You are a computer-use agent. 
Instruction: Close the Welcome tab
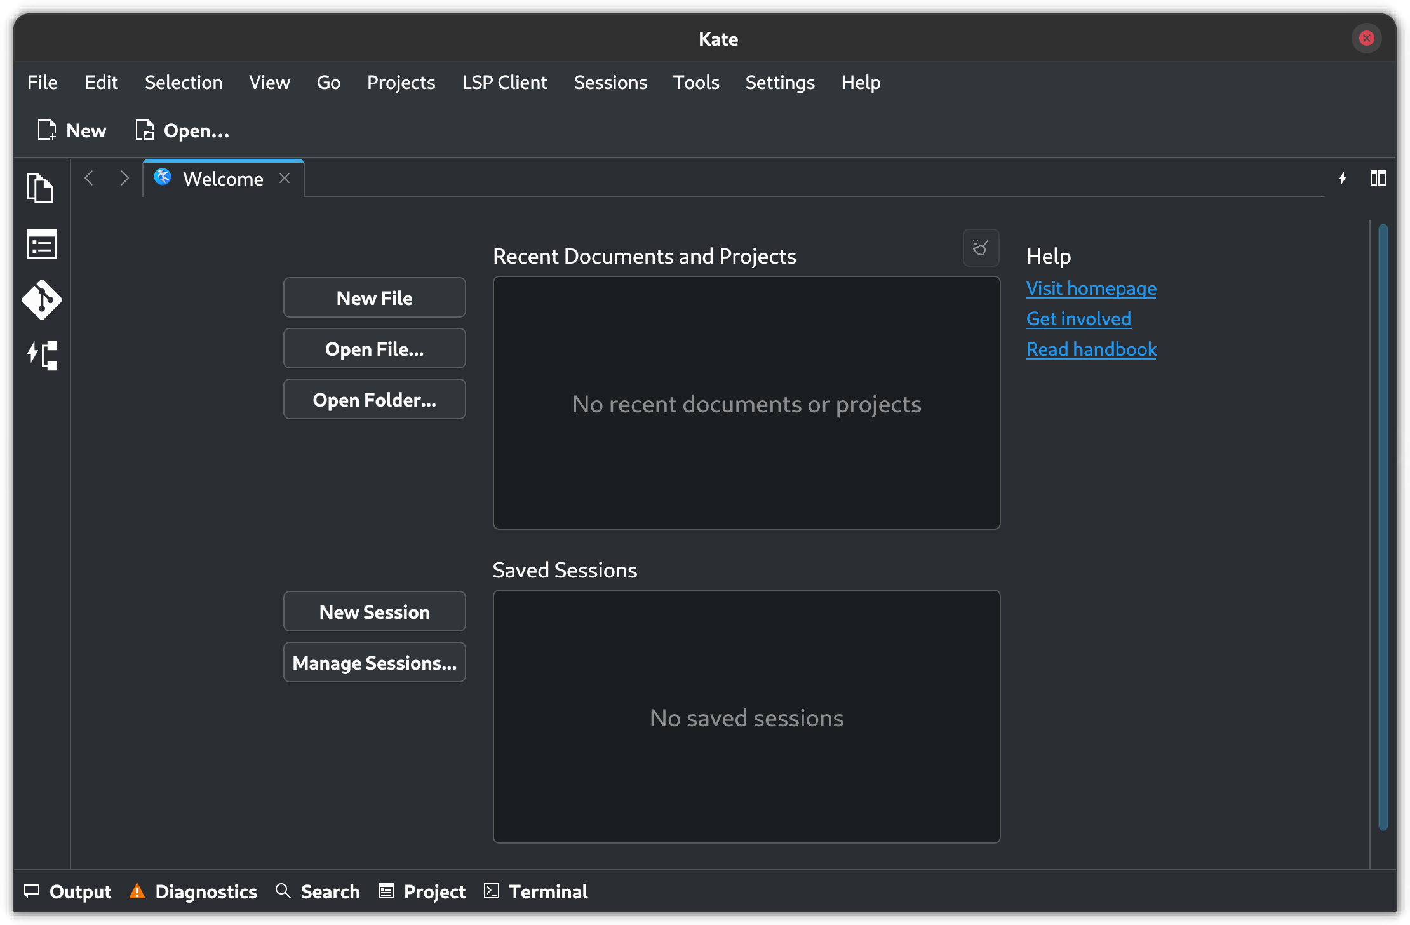point(285,179)
